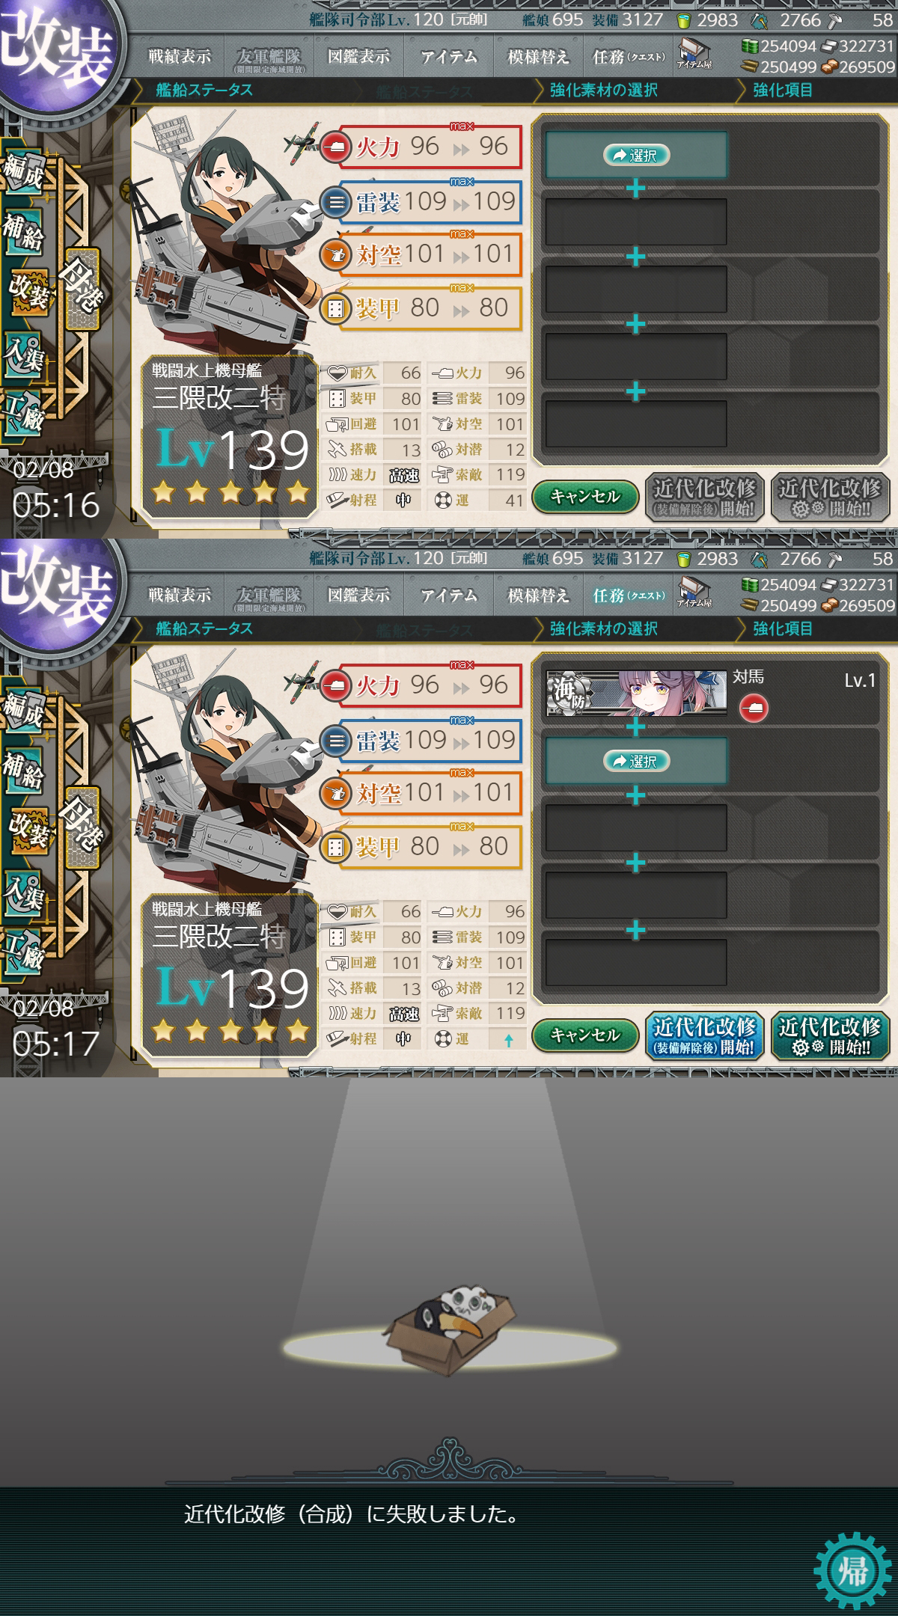Start 近代化改修 gear button in lower panel
This screenshot has height=1616, width=898.
[830, 1036]
